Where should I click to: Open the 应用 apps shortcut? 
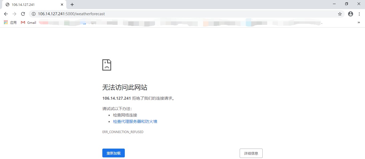pos(10,23)
